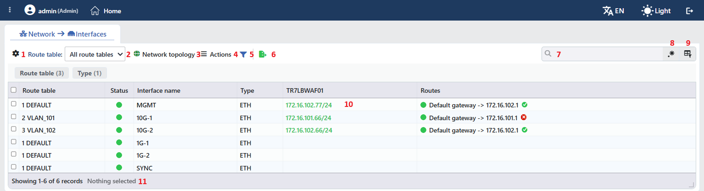Click Showing 1-6 of 6 records text
This screenshot has width=704, height=191.
pyautogui.click(x=47, y=181)
